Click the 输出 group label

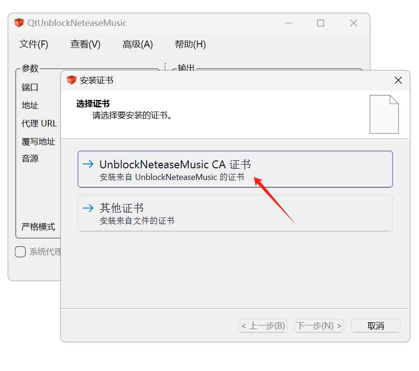click(x=186, y=67)
